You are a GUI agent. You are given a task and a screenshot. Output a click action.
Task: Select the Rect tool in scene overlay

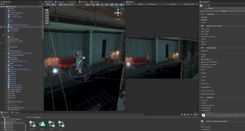pos(47,20)
